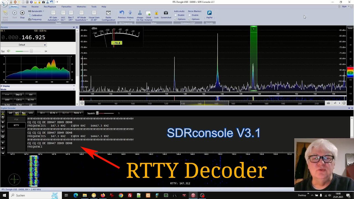Enable Always On Top
The width and height of the screenshot is (354, 199).
140,16
